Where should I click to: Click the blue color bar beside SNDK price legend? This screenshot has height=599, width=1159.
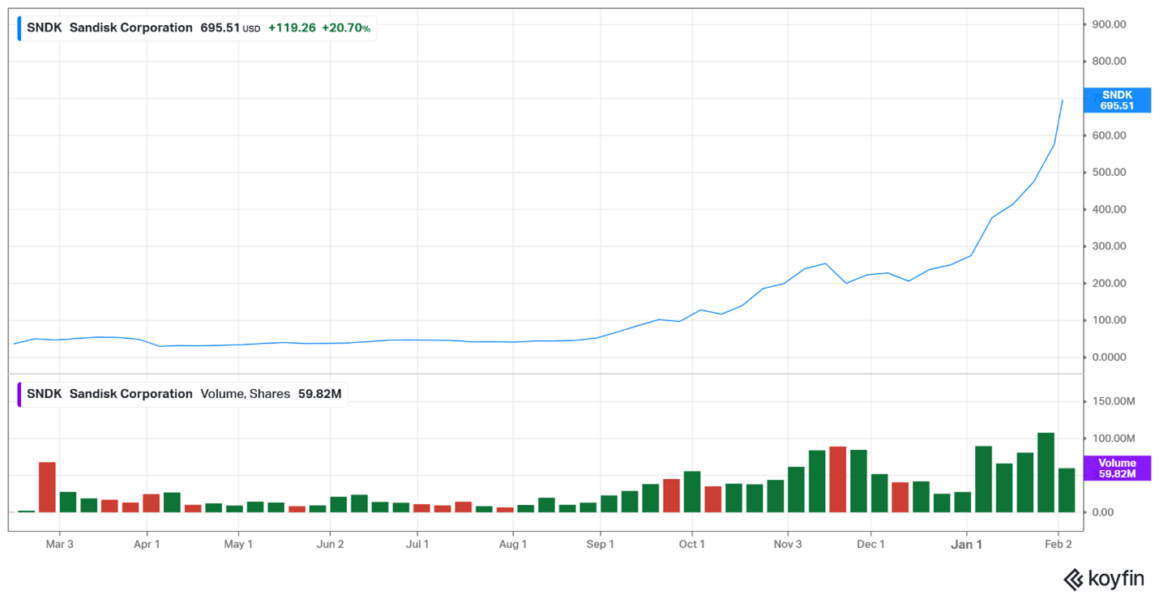19,28
